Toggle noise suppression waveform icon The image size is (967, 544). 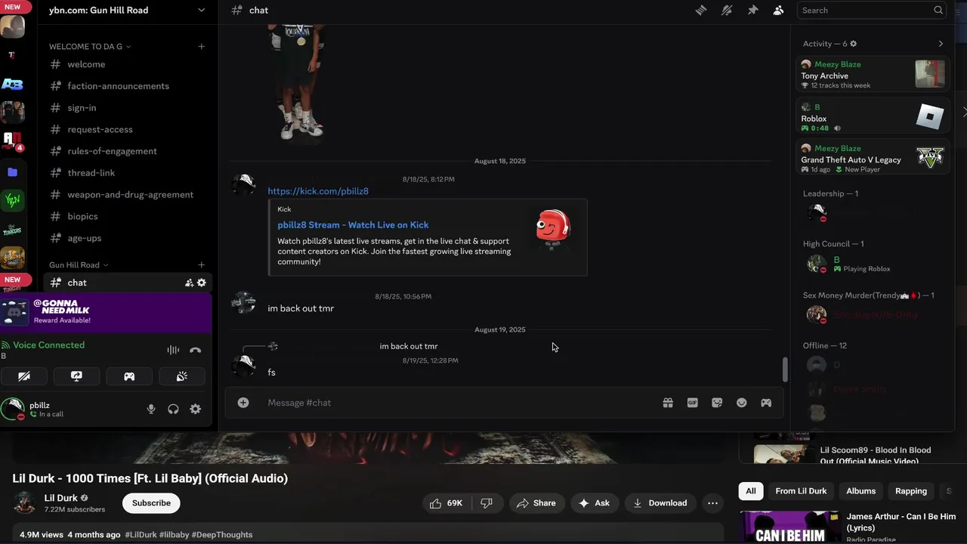point(173,350)
